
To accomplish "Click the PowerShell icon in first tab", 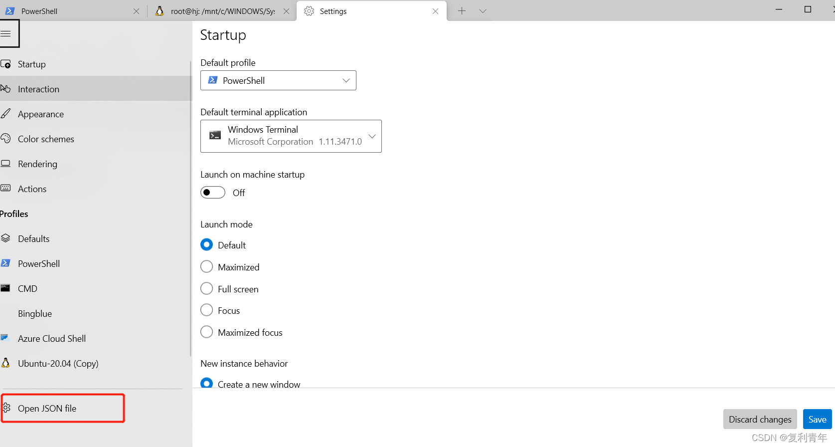I will tap(10, 11).
